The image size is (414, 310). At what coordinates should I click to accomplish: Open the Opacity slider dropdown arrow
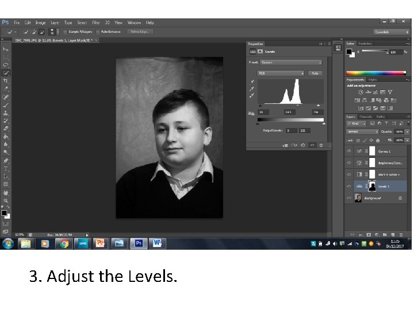(408, 131)
